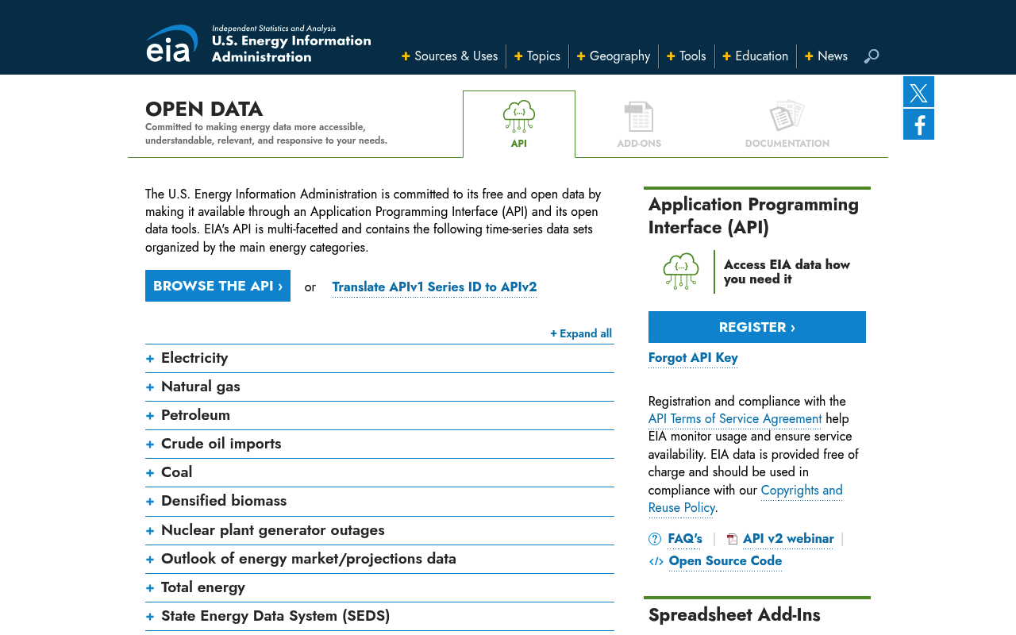
Task: Share on X (Twitter) icon
Action: click(918, 92)
